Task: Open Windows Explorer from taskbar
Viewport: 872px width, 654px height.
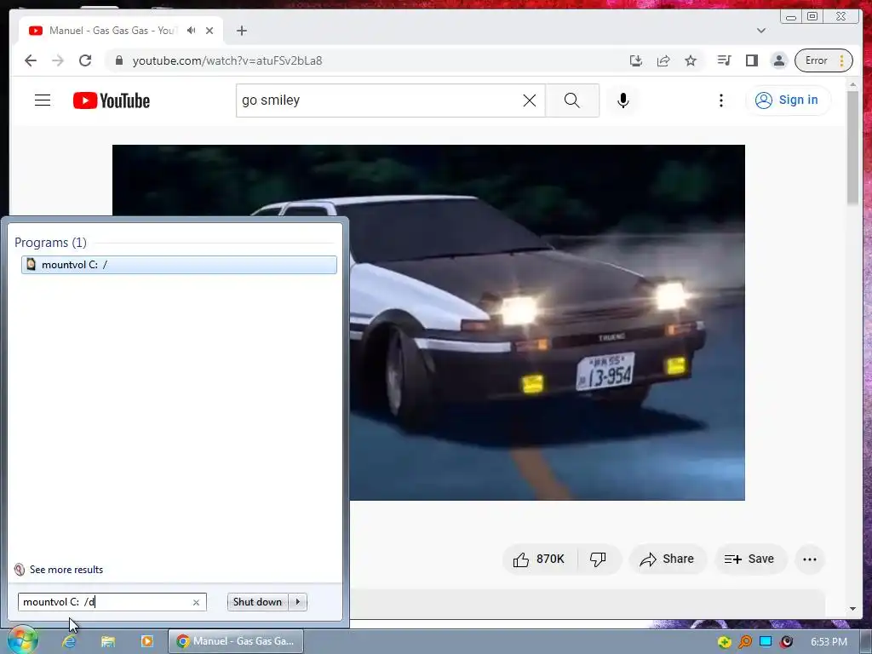Action: (108, 641)
